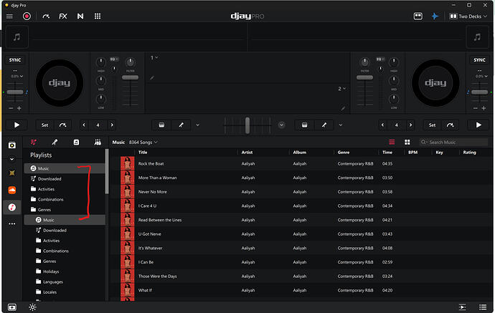Click the left deck filter knob
This screenshot has height=313, width=495.
(130, 62)
